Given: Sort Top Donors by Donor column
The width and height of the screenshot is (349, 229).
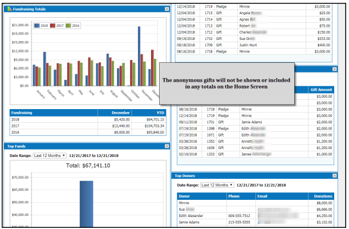Looking at the screenshot, I should click(x=202, y=196).
